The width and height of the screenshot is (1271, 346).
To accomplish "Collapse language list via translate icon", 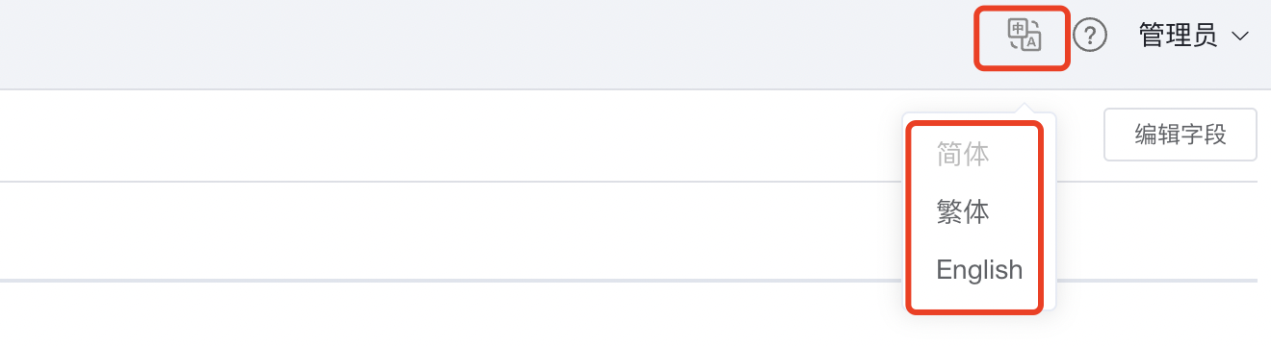I will [x=1025, y=36].
